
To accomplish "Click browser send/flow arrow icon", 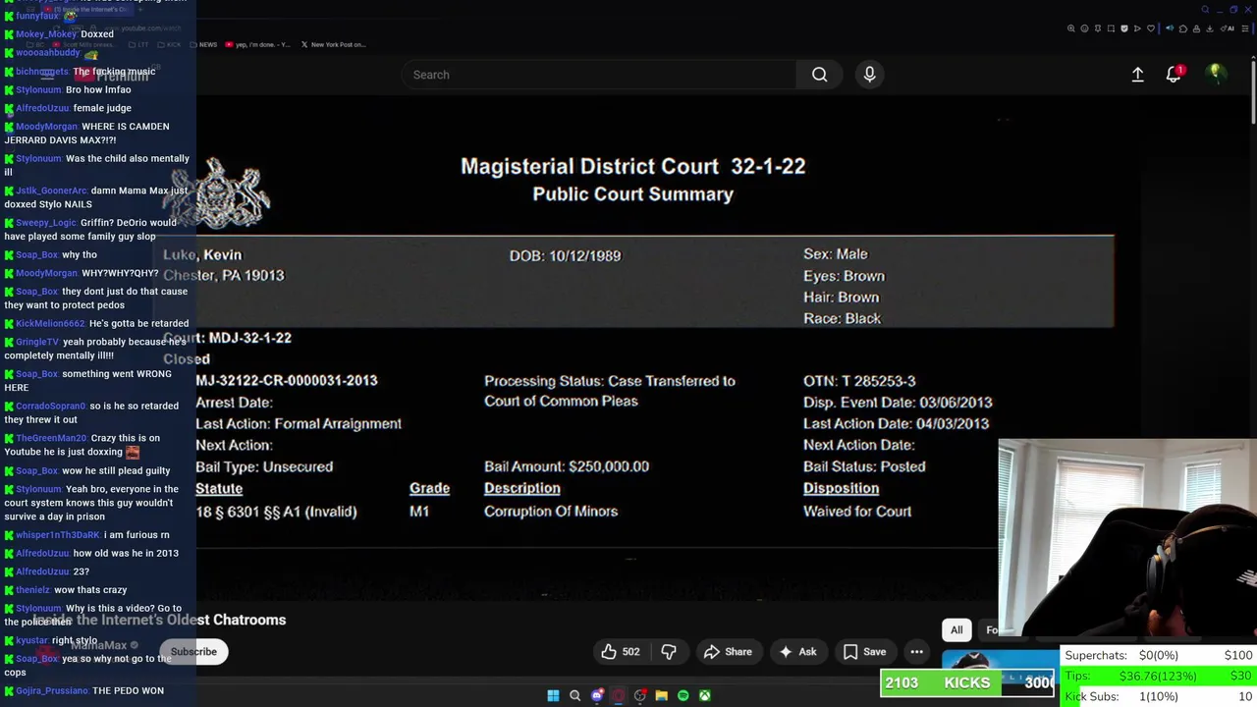I will coord(1137,28).
